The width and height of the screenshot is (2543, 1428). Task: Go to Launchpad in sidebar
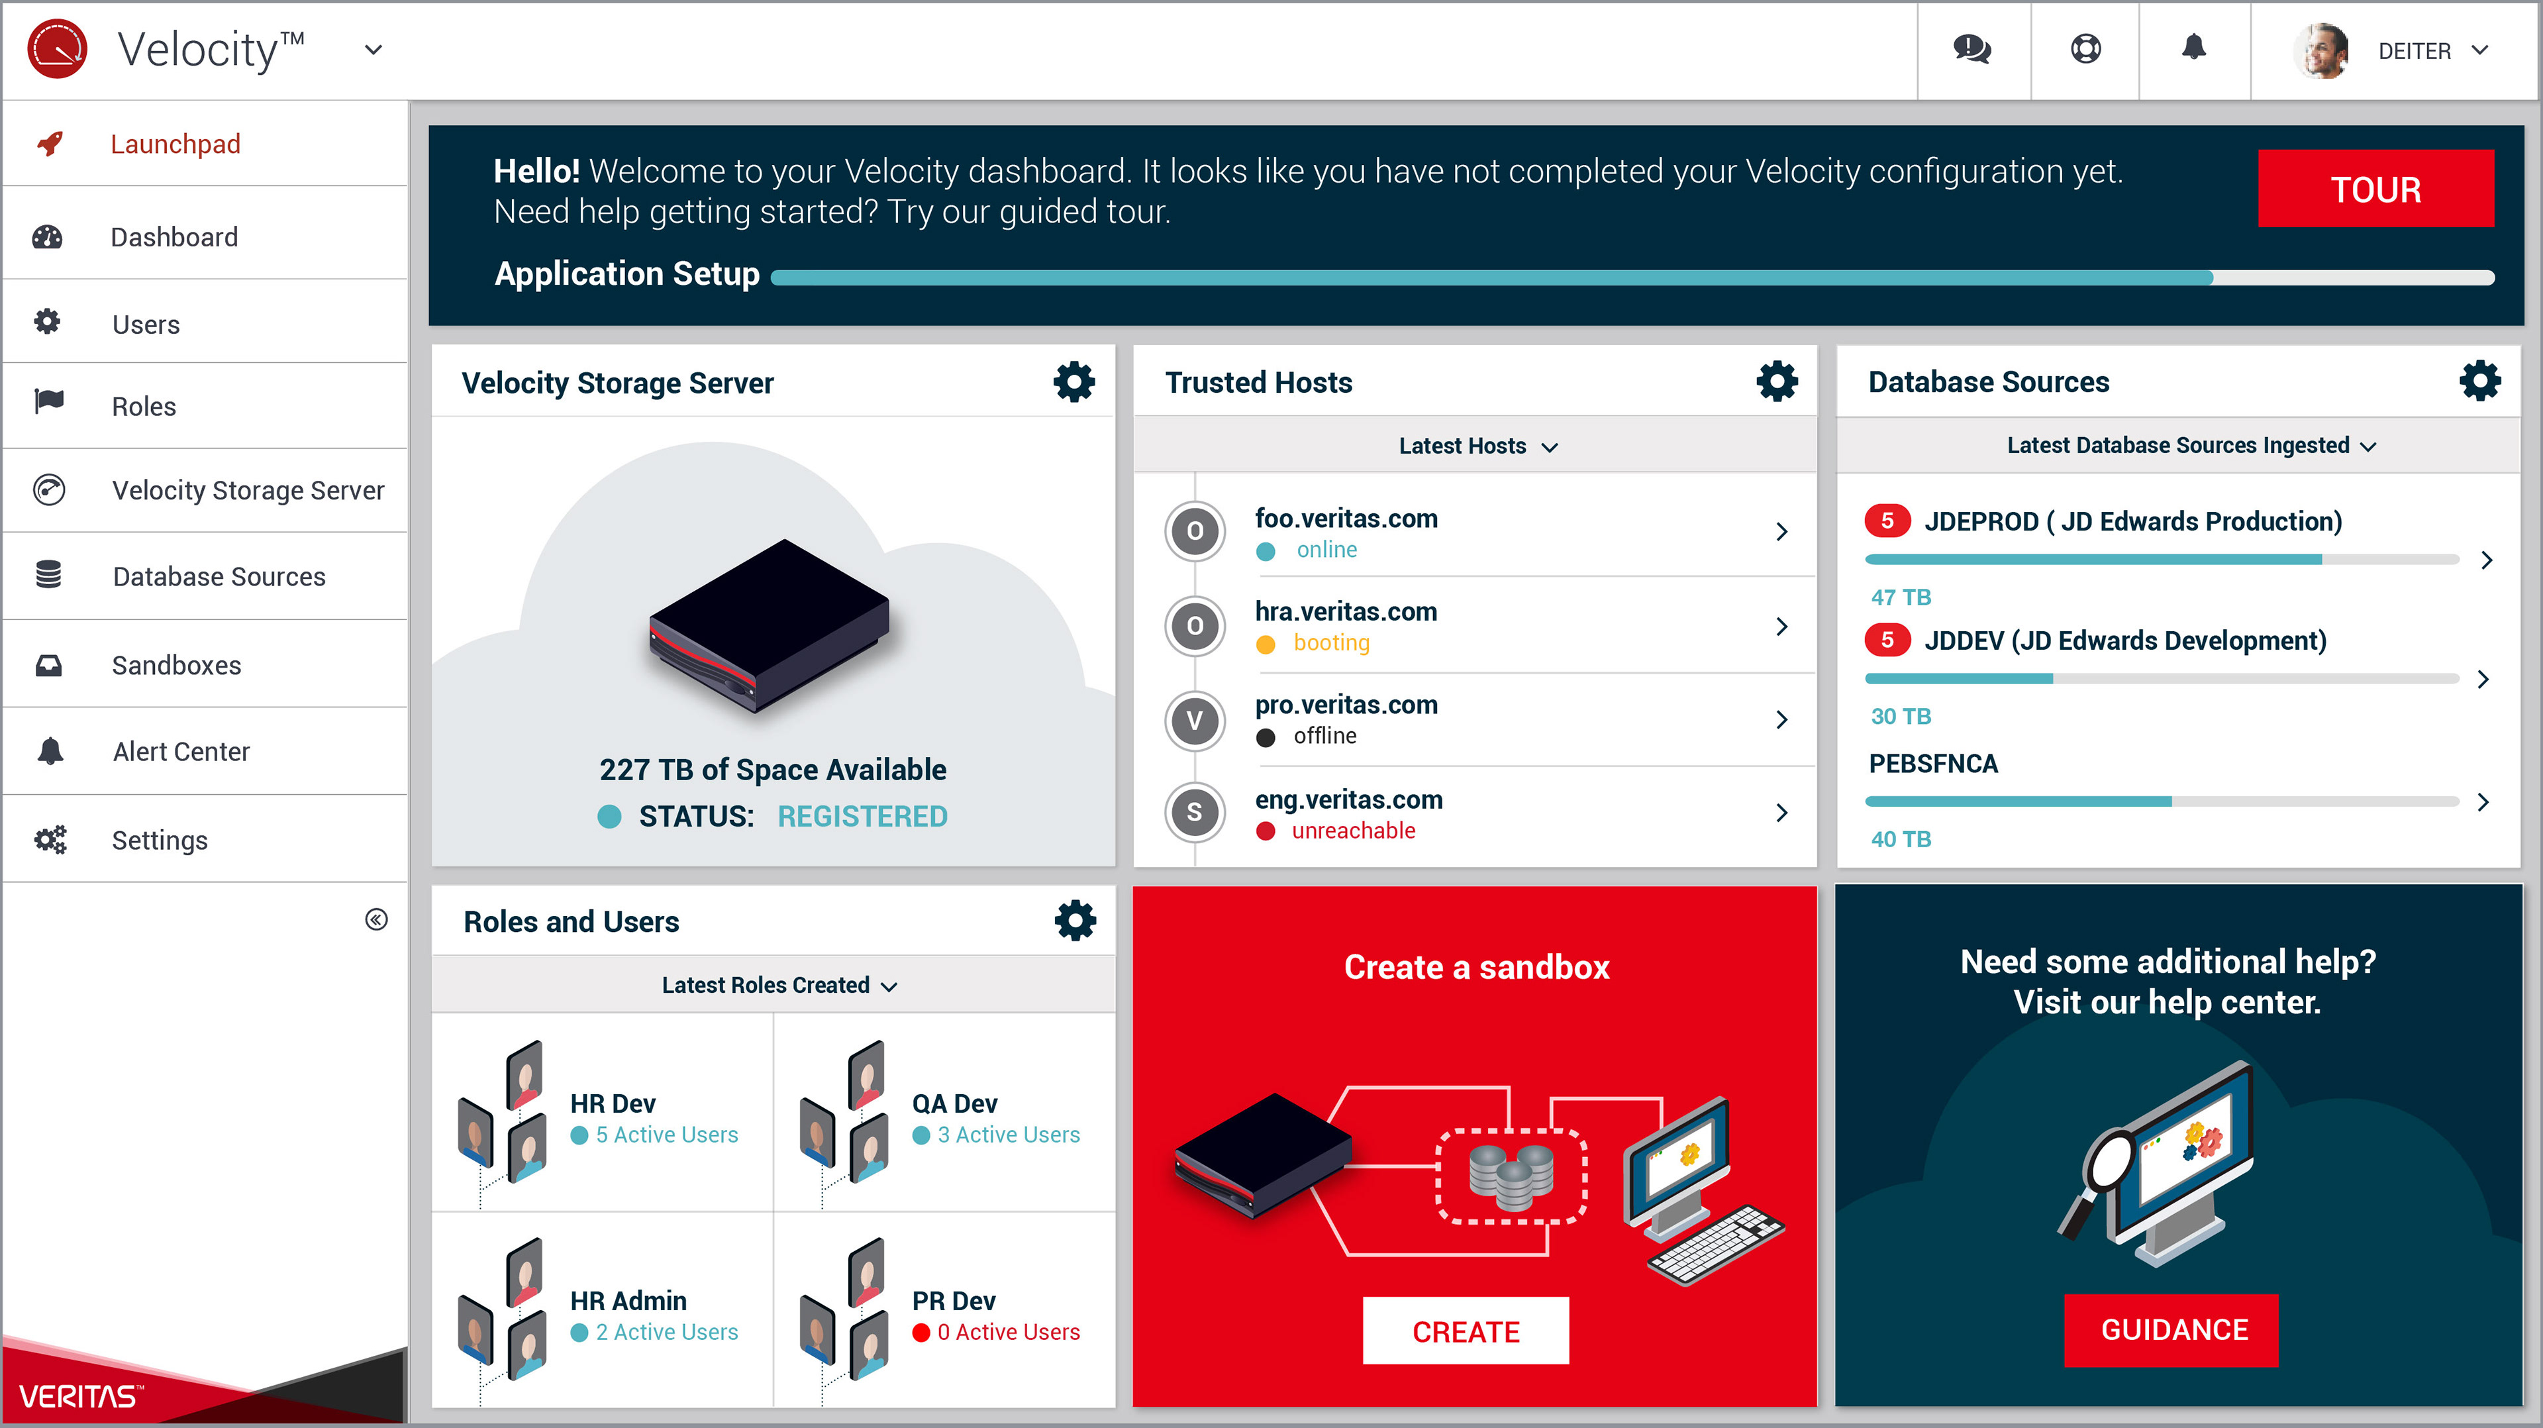(175, 144)
